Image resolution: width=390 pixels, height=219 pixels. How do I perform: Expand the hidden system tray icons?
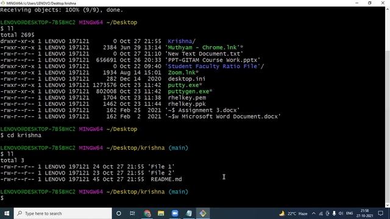click(x=314, y=214)
